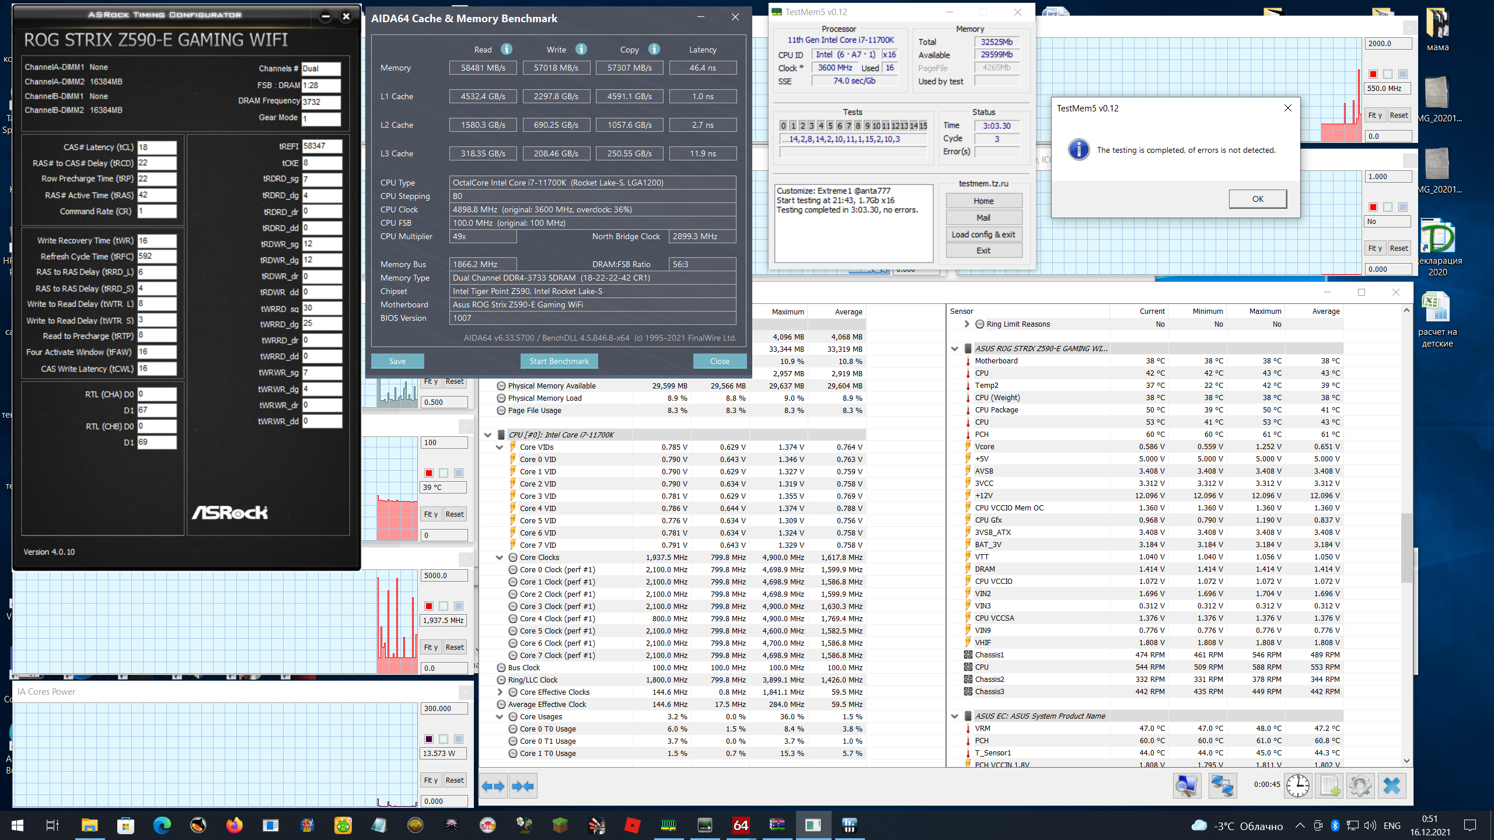Collapse the Core VIDs tree node
Image resolution: width=1494 pixels, height=840 pixels.
click(x=500, y=447)
